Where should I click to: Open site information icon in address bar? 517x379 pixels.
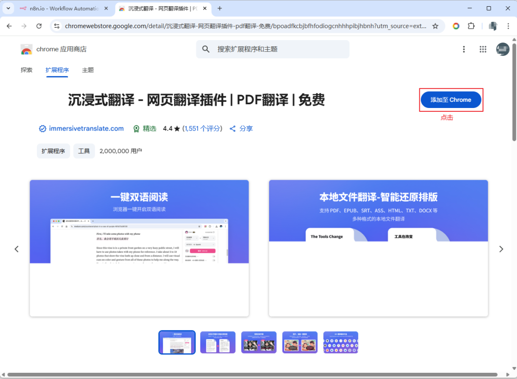coord(56,26)
